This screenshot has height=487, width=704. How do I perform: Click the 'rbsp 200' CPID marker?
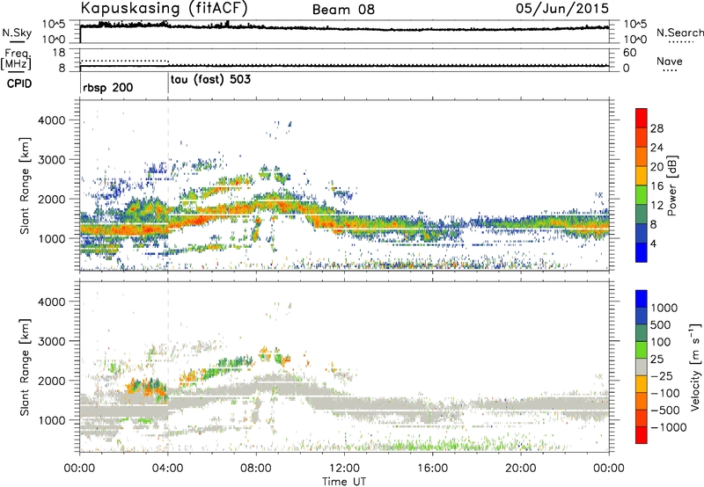point(107,87)
